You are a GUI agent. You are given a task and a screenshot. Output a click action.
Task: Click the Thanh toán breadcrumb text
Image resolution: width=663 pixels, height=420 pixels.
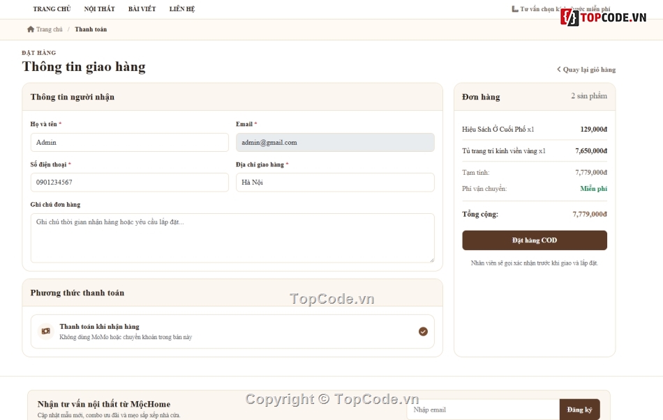91,29
